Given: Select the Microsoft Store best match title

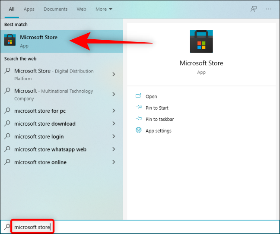Looking at the screenshot, I should pos(39,38).
